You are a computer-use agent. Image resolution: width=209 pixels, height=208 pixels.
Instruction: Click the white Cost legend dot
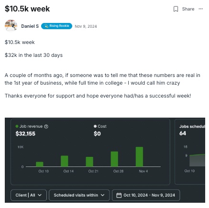[x=95, y=126]
